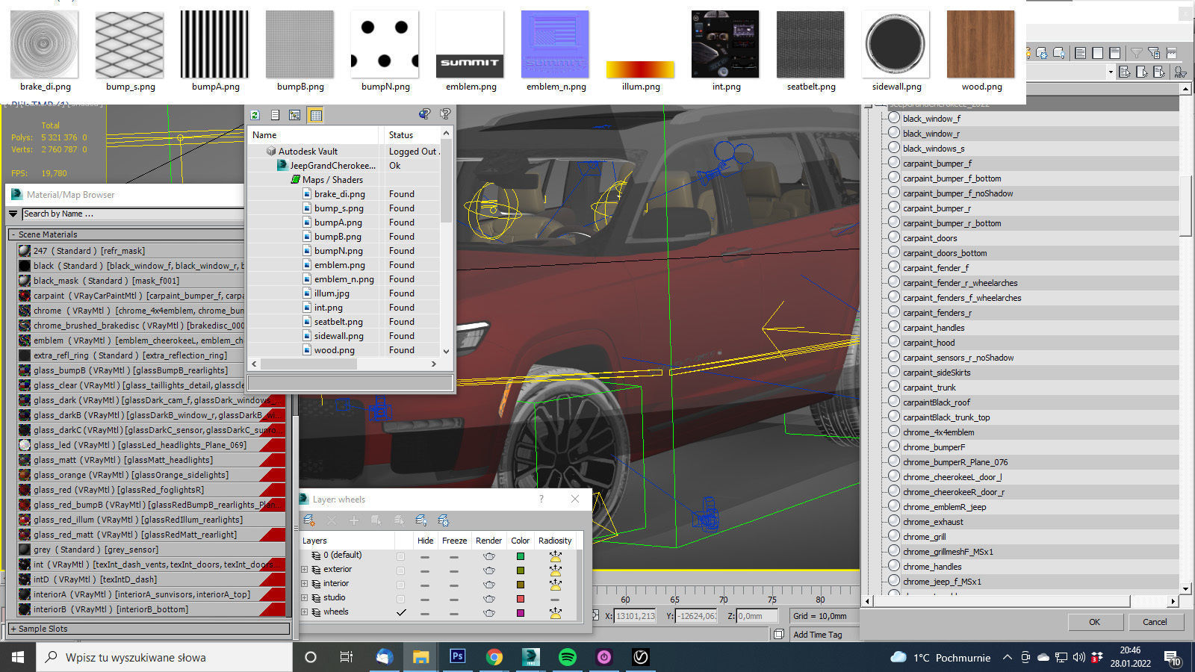The height and width of the screenshot is (672, 1195).
Task: Open Google Chrome from the taskbar
Action: [494, 657]
